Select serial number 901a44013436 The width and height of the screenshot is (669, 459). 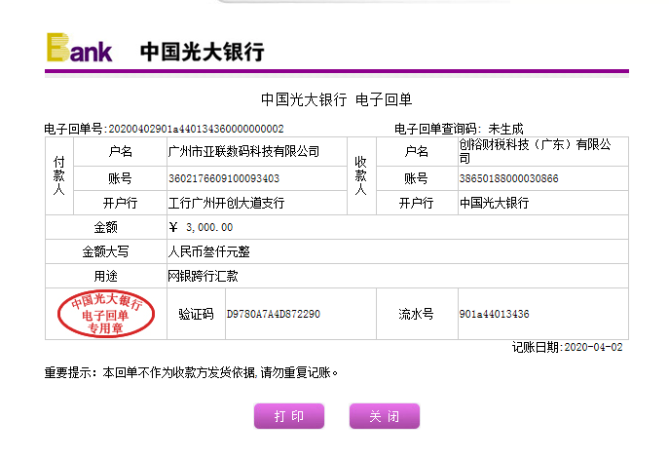494,314
